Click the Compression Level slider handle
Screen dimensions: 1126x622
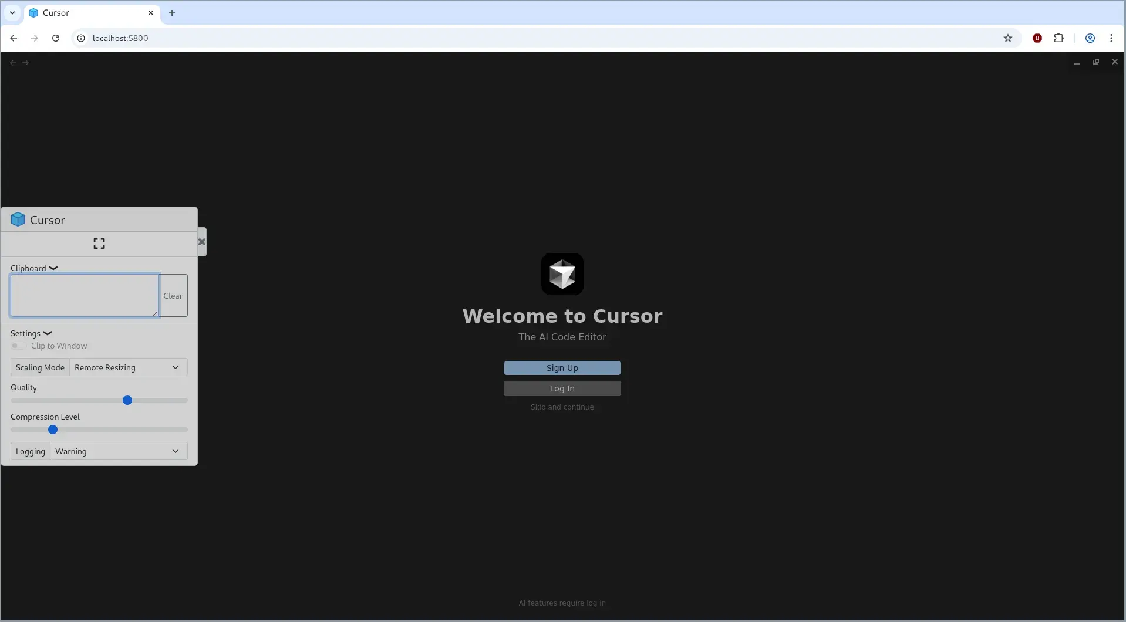pyautogui.click(x=53, y=430)
